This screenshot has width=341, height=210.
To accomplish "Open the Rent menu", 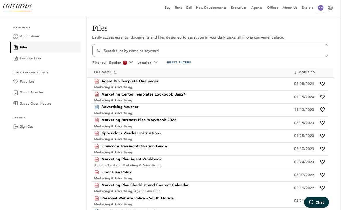I will tap(178, 8).
